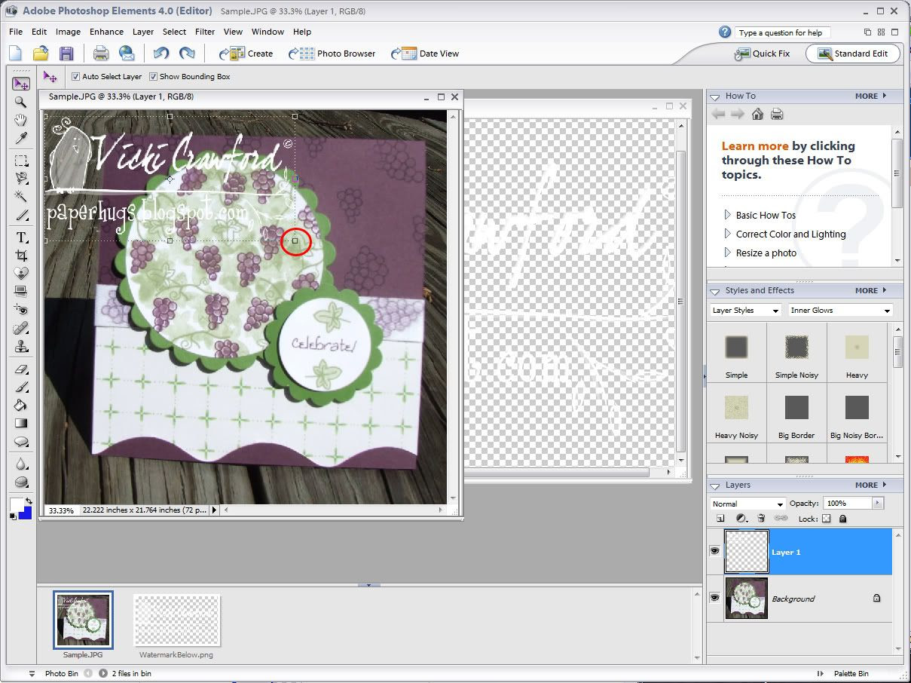Screen dimensions: 911x683
Task: Switch to Quick Fix tab
Action: pos(761,54)
